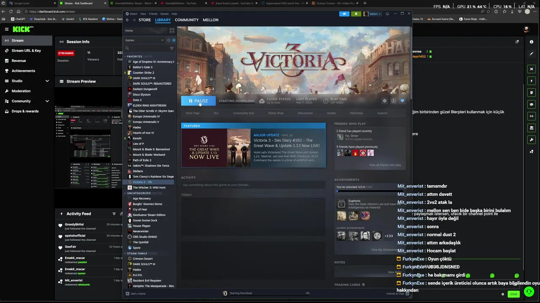This screenshot has height=303, width=540.
Task: Toggle Kick sidebar hamburger menu
Action: point(7,29)
